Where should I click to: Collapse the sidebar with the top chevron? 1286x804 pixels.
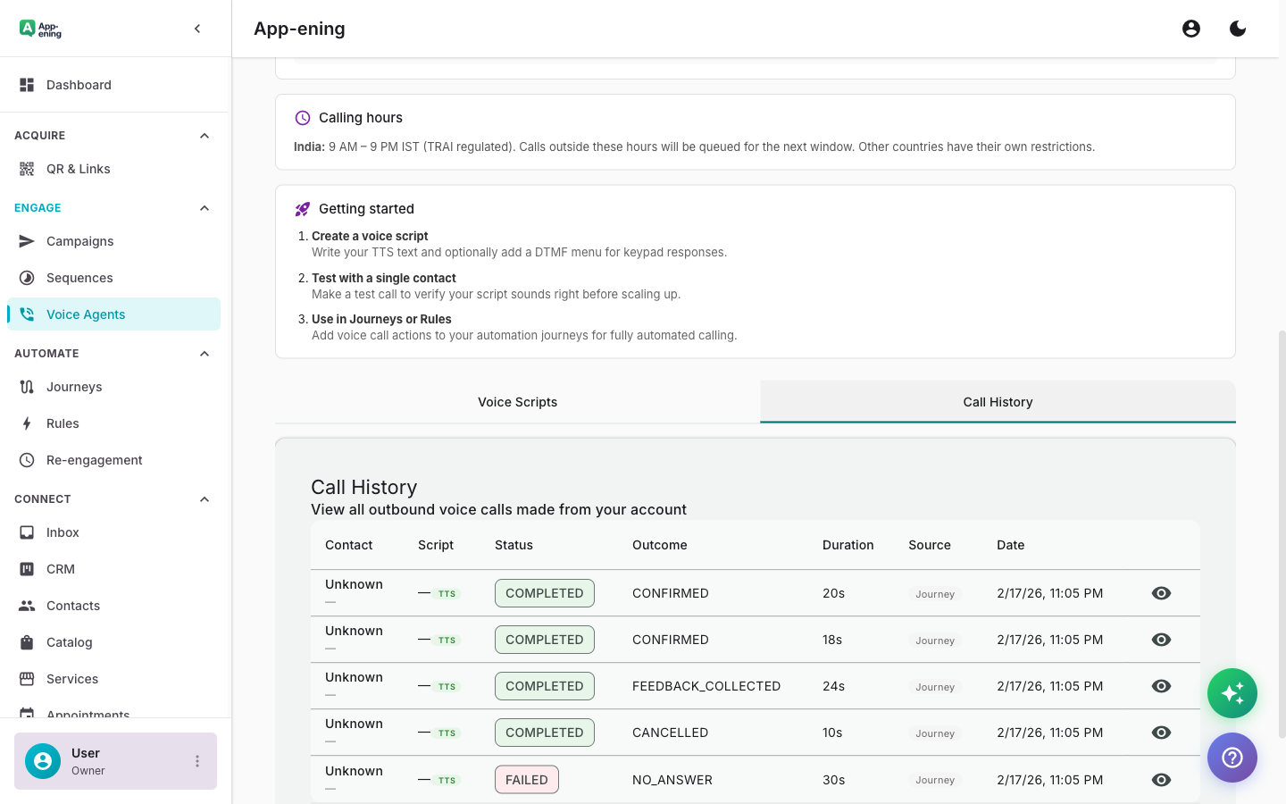pos(197,28)
